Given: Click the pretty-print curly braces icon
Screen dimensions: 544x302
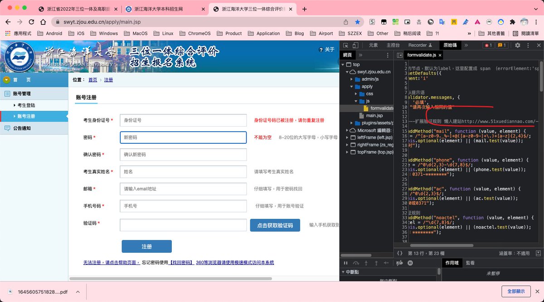Looking at the screenshot, I should (x=399, y=253).
